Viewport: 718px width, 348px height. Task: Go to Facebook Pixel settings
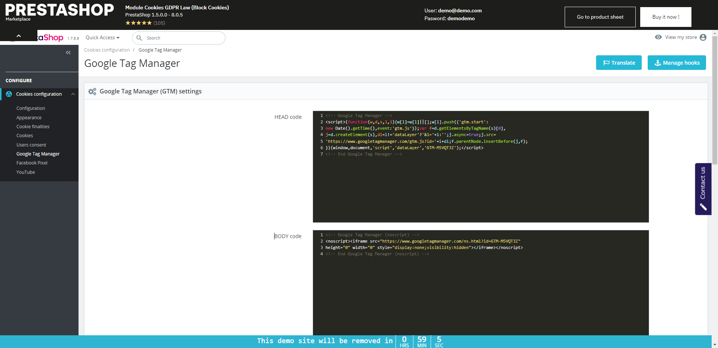pos(32,163)
